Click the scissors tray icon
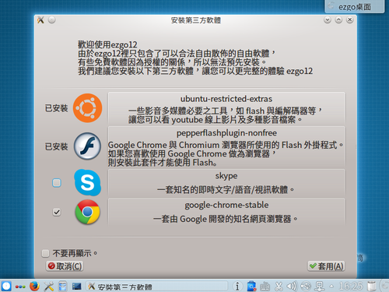389x292 pixels. (x=279, y=287)
